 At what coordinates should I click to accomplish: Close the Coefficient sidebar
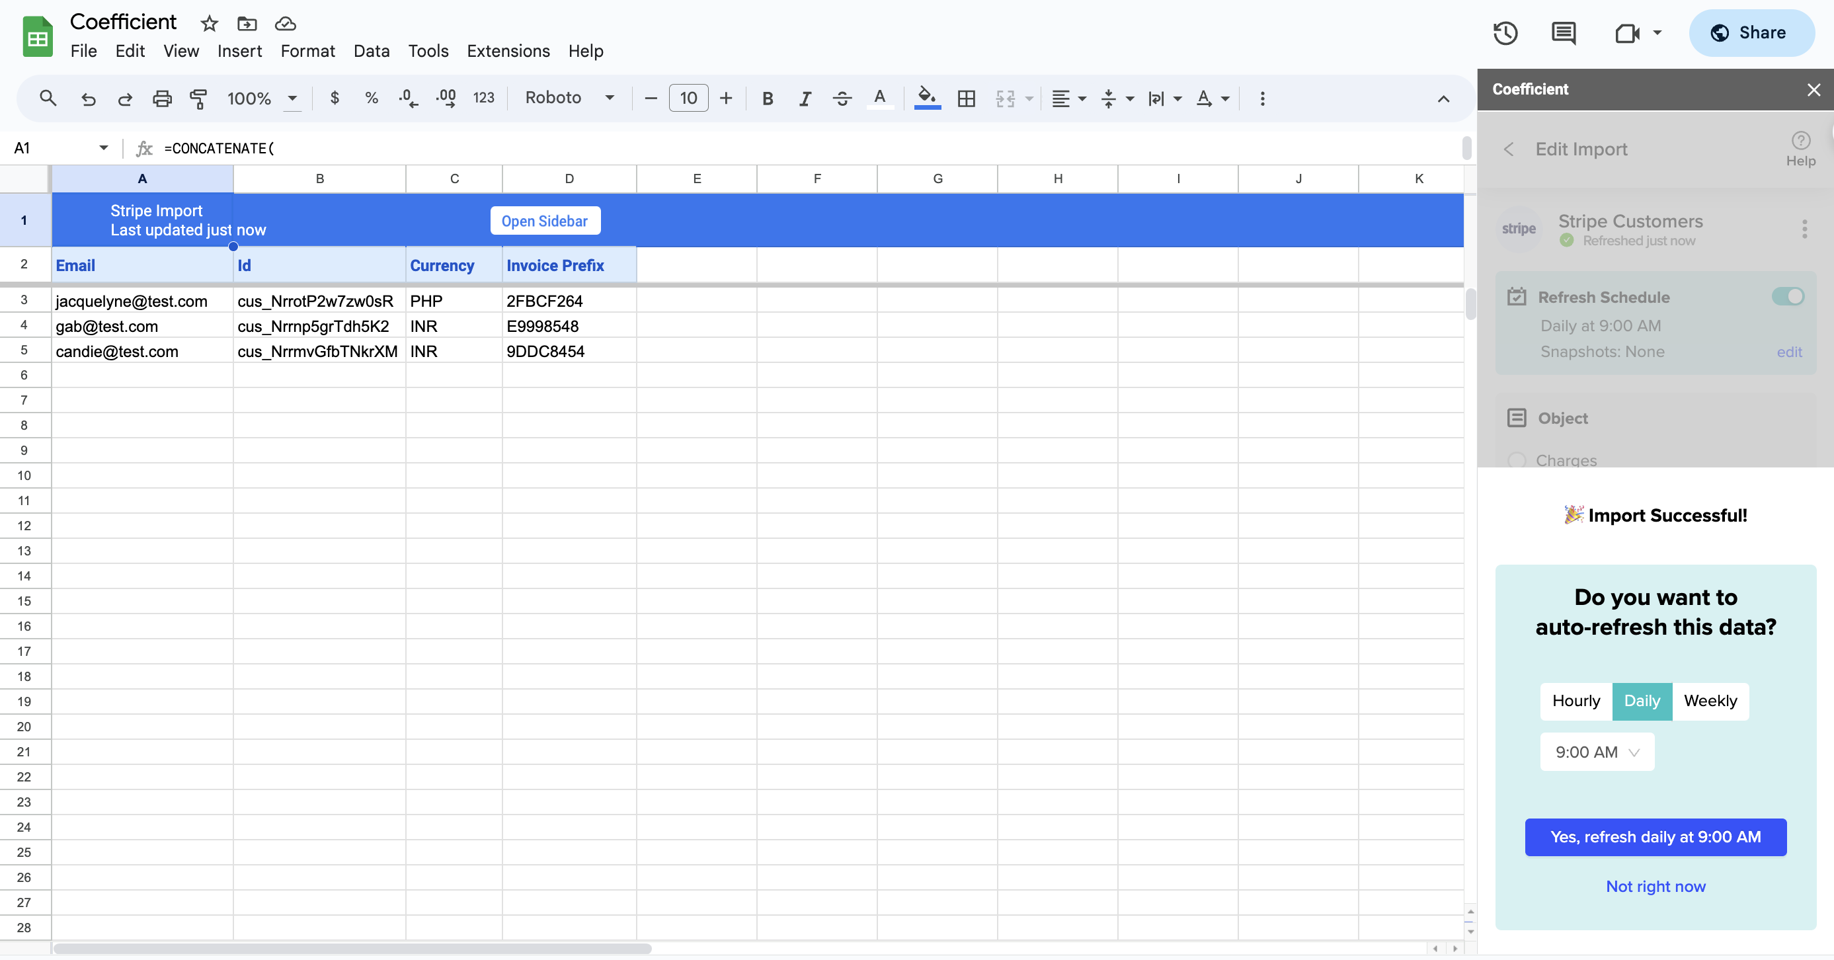pyautogui.click(x=1814, y=90)
